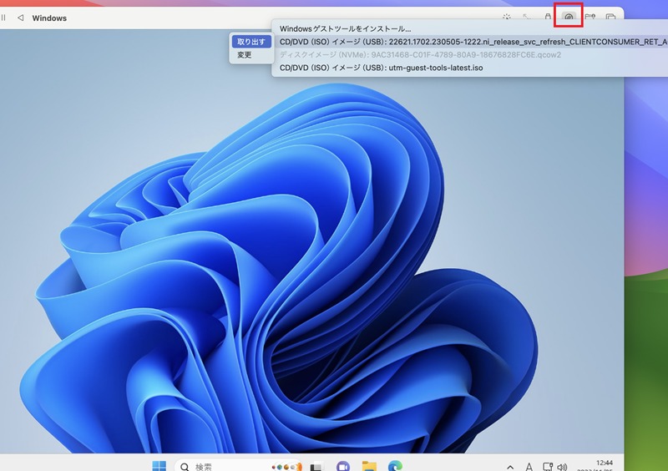Select 取り出す to eject the disc
This screenshot has width=668, height=471.
(251, 42)
